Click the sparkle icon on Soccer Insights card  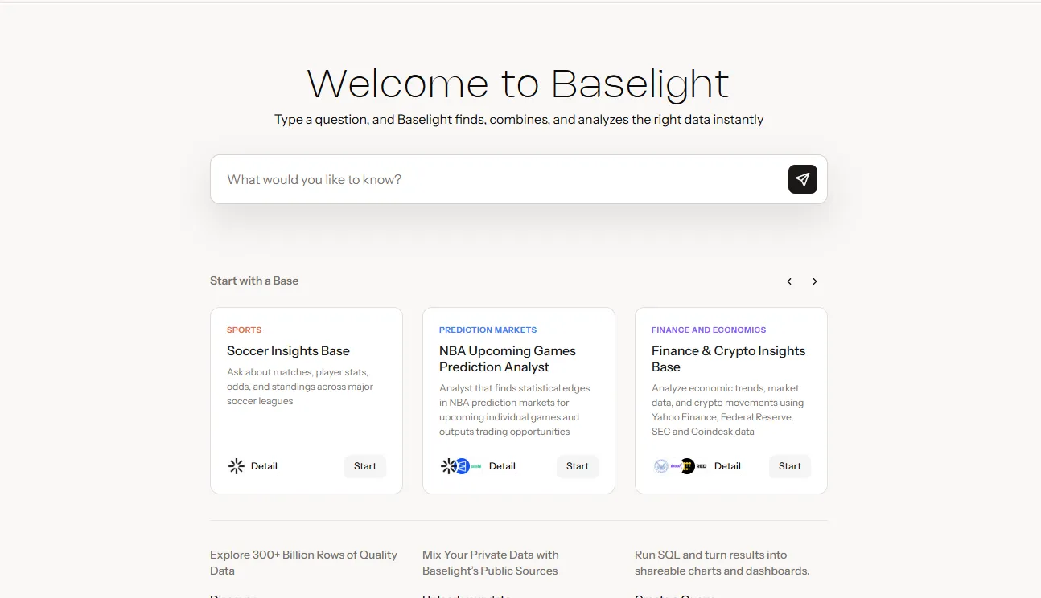coord(236,465)
